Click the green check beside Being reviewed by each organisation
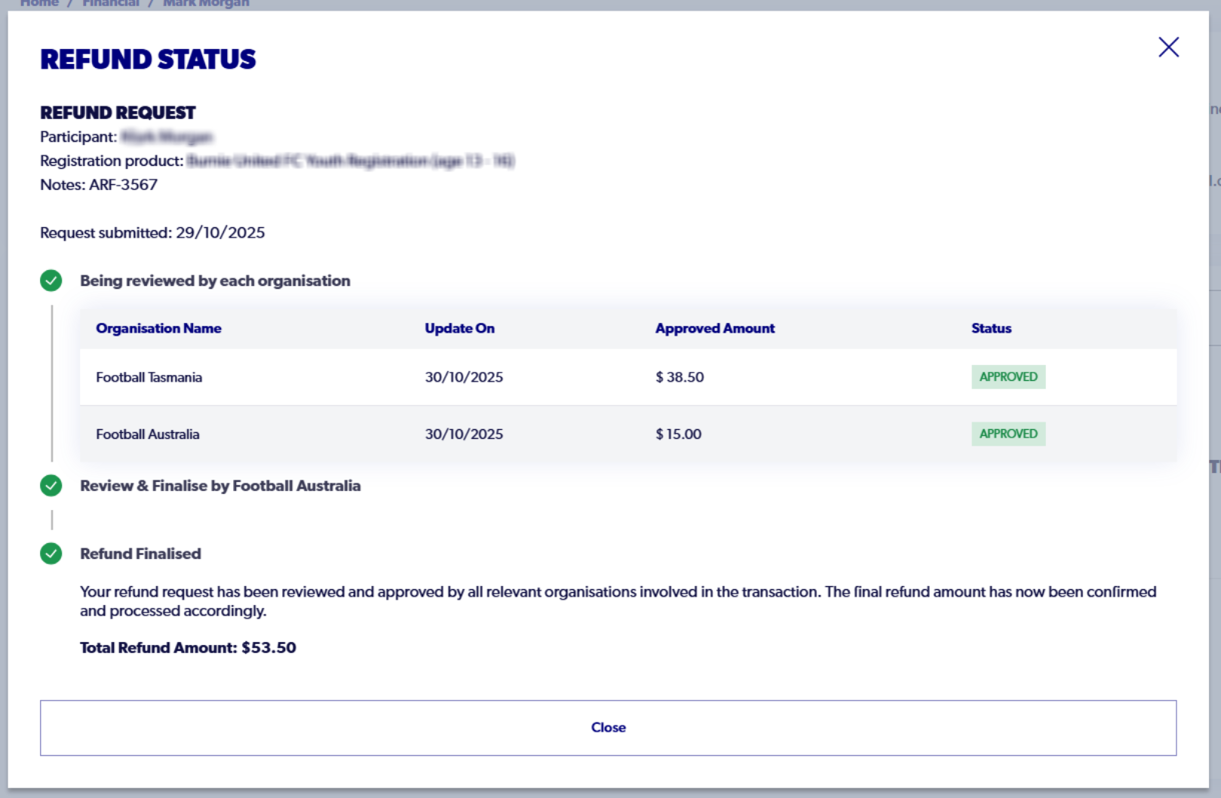 [x=51, y=281]
